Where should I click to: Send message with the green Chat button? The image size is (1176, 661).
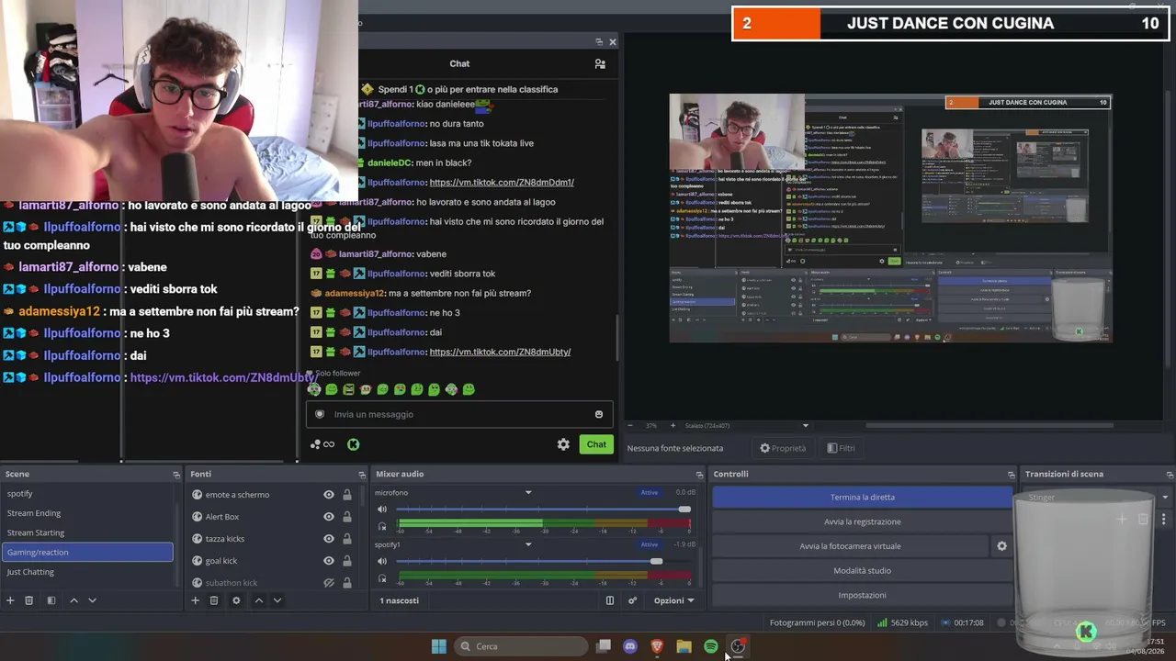pos(596,444)
